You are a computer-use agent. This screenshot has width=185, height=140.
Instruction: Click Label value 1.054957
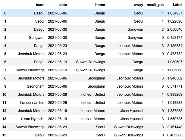175,13
